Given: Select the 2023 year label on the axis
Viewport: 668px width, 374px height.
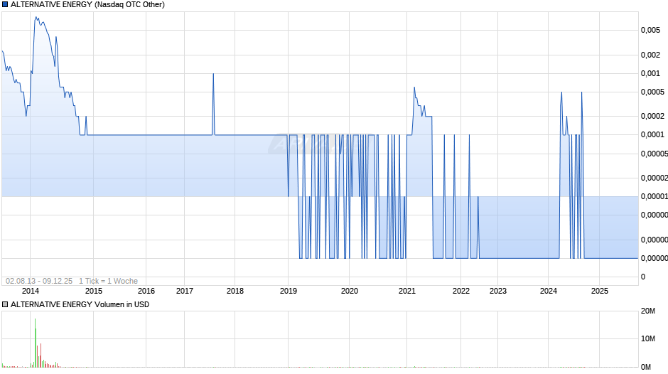Looking at the screenshot, I should click(498, 291).
